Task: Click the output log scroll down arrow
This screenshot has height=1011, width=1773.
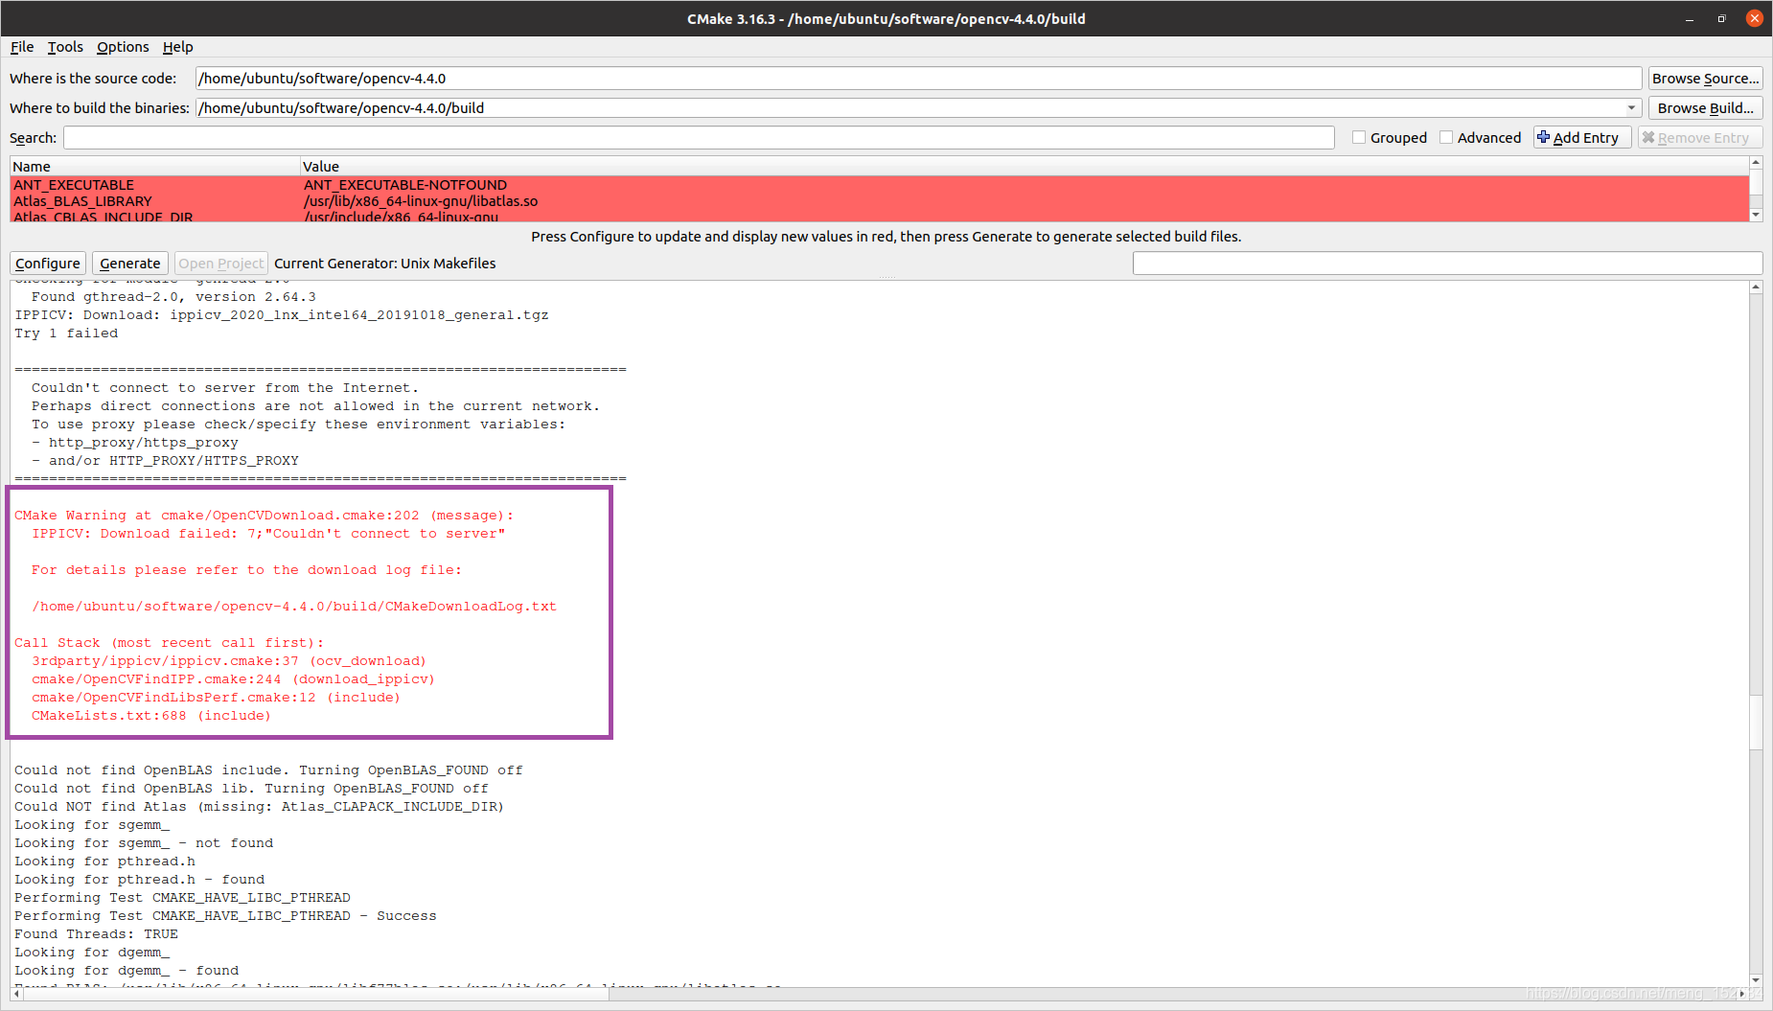Action: pos(1756,980)
